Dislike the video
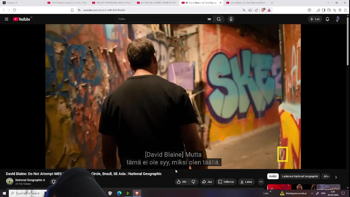350x197 pixels. point(194,182)
